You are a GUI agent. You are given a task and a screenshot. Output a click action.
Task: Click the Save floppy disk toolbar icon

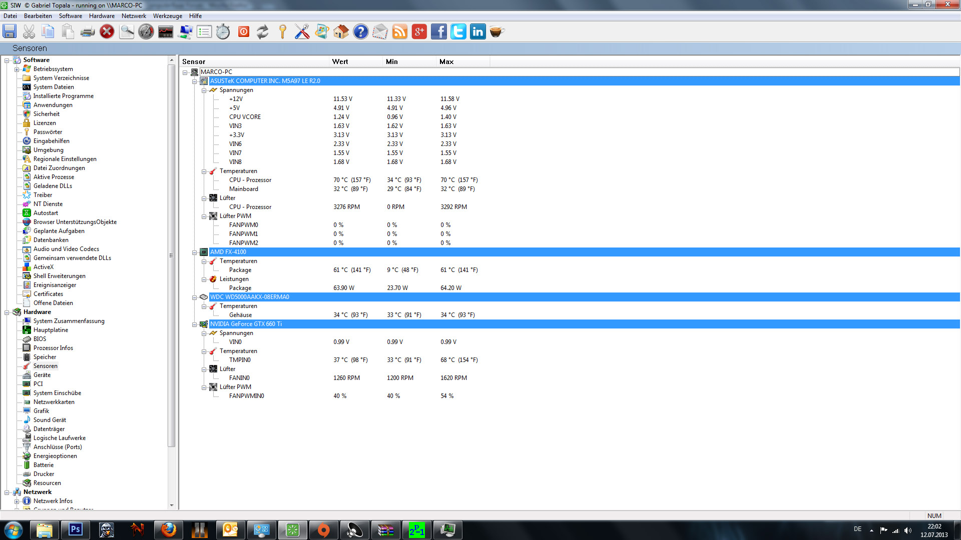coord(10,32)
